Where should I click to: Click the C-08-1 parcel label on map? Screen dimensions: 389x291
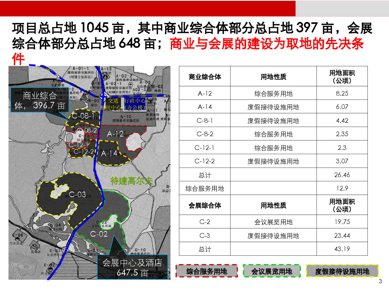[x=83, y=116]
